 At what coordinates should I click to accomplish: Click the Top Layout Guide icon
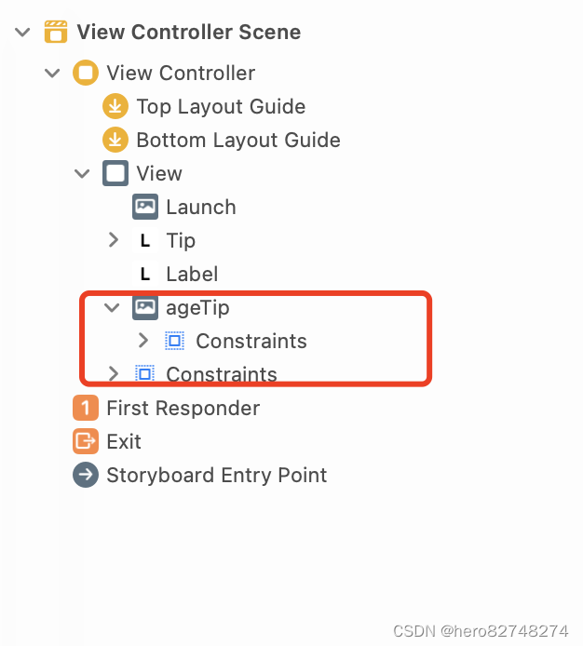coord(115,106)
